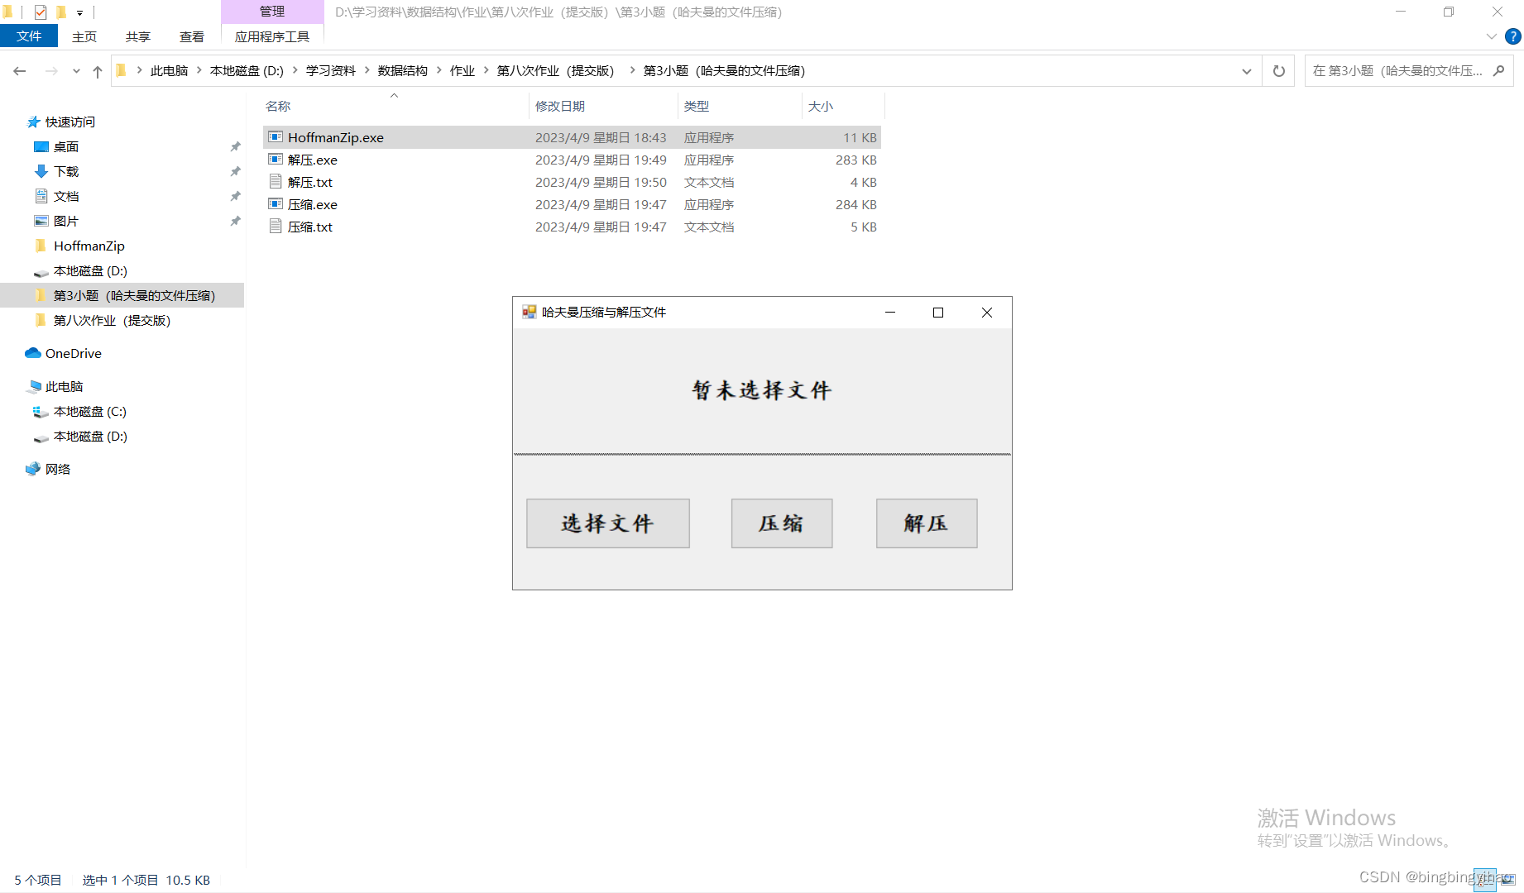1524x893 pixels.
Task: Select 第八次作业 (提交版) in sidebar
Action: [x=122, y=320]
